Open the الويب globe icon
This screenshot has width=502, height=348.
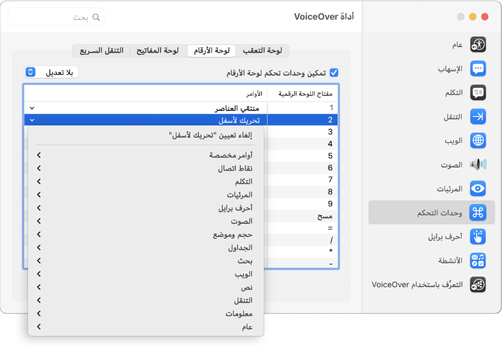pyautogui.click(x=477, y=141)
